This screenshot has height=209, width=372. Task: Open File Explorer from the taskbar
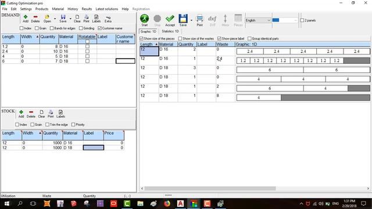click(x=140, y=204)
